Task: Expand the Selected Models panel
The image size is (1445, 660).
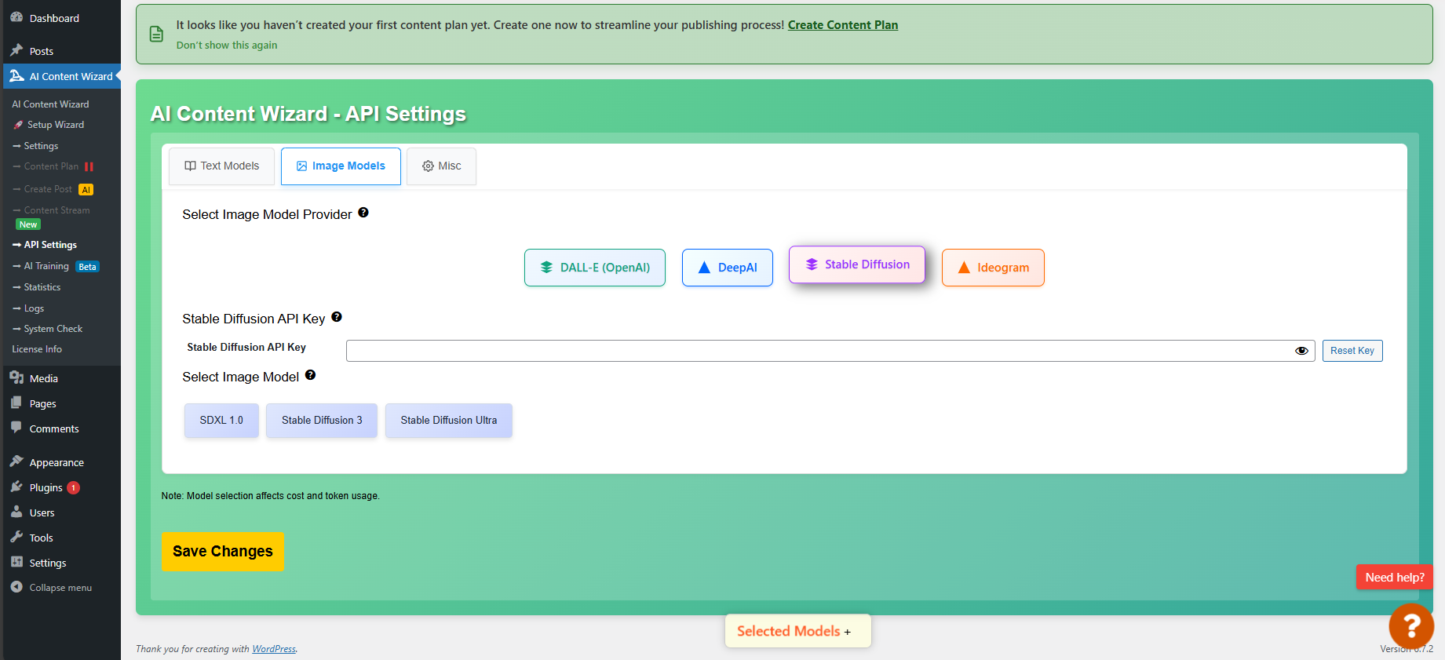Action: click(797, 631)
